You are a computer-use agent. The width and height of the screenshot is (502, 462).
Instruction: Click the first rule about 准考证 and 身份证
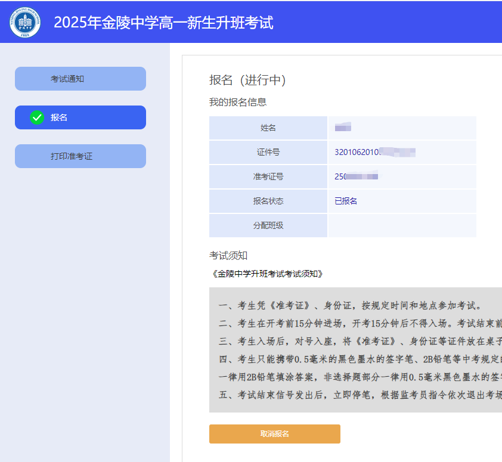pyautogui.click(x=349, y=306)
